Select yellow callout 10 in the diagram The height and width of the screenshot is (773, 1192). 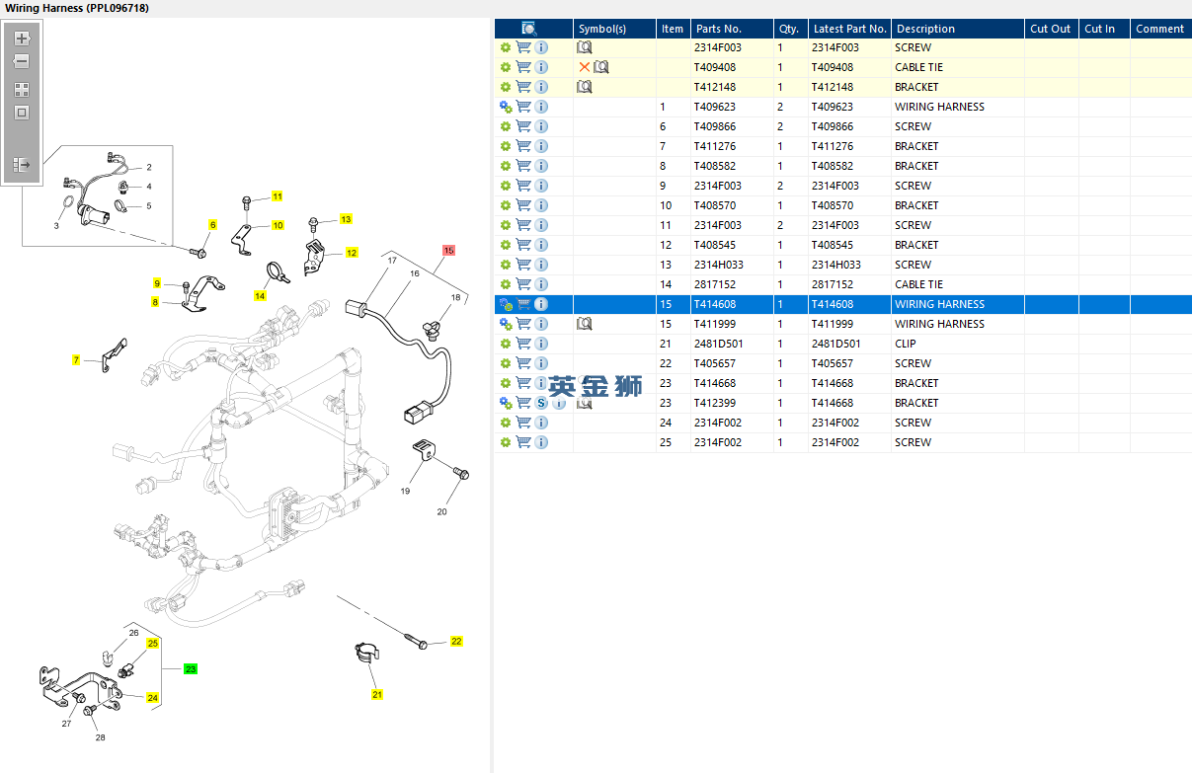point(278,226)
